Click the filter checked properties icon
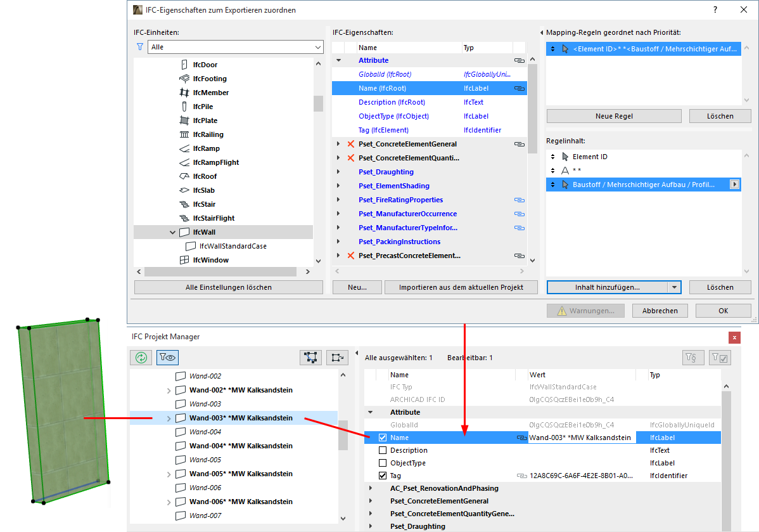 point(720,358)
